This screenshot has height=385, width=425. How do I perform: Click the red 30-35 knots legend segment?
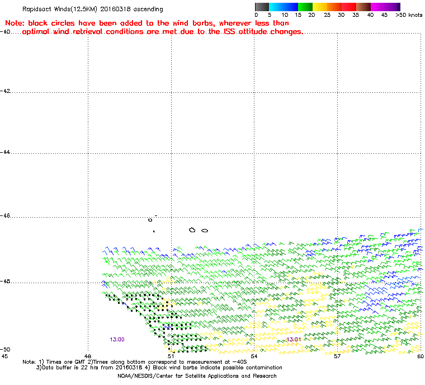[x=349, y=7]
